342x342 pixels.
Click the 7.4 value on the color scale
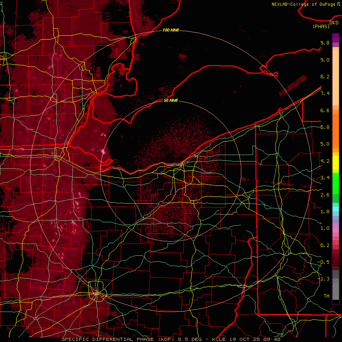click(325, 93)
